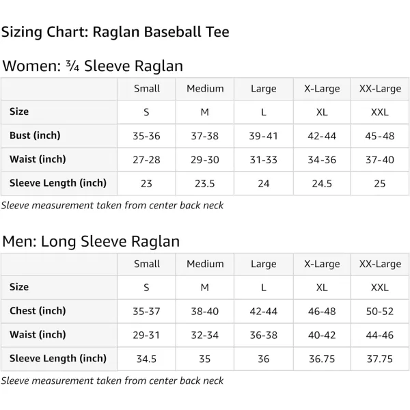The image size is (410, 410).
Task: Select the men's waist value 44-46
Action: click(380, 336)
